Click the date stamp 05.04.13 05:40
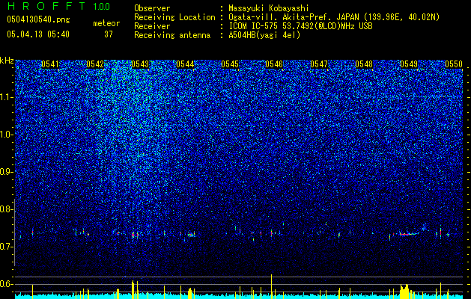 pyautogui.click(x=38, y=34)
